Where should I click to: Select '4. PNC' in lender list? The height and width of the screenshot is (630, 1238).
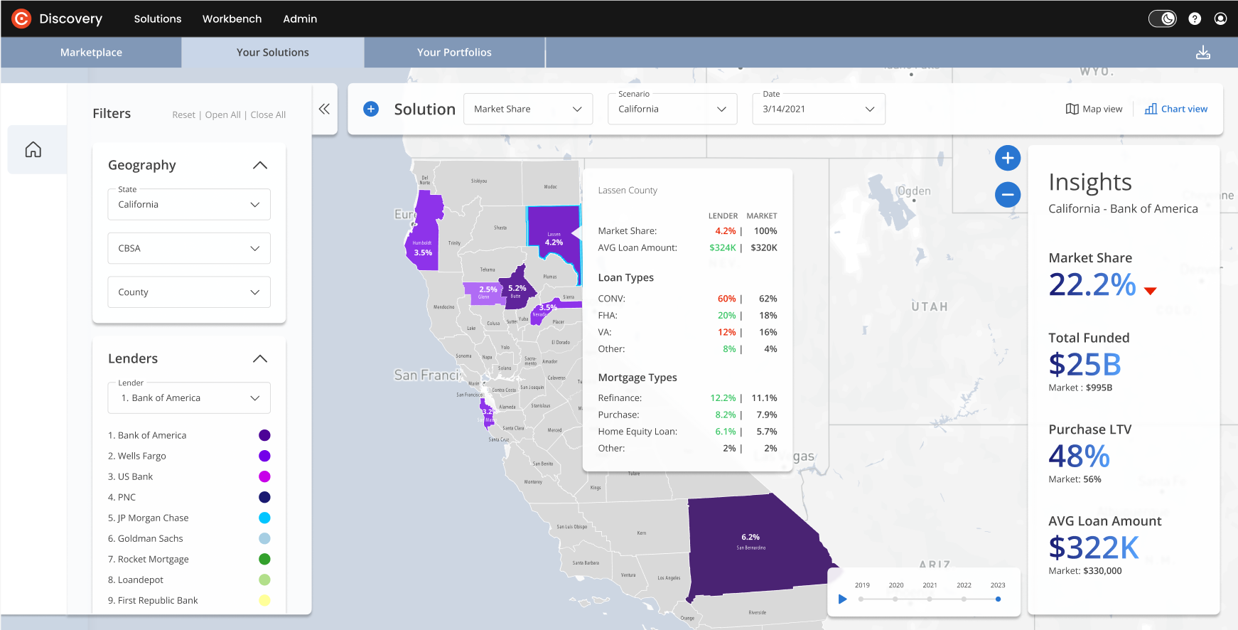pyautogui.click(x=122, y=497)
